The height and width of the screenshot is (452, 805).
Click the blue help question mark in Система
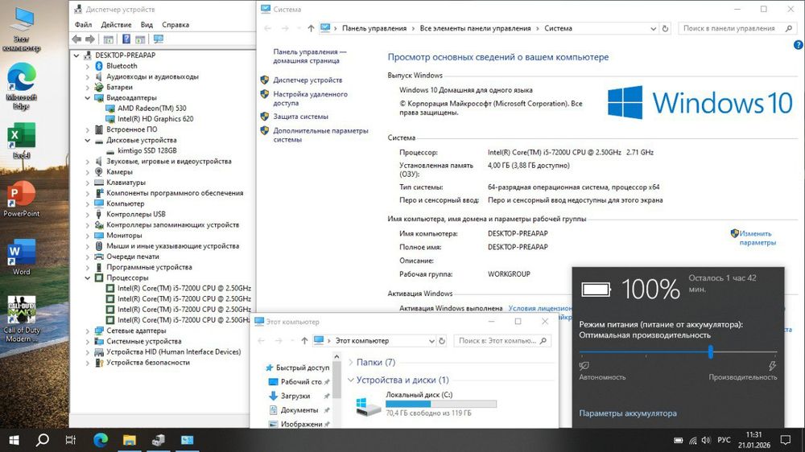click(x=799, y=44)
